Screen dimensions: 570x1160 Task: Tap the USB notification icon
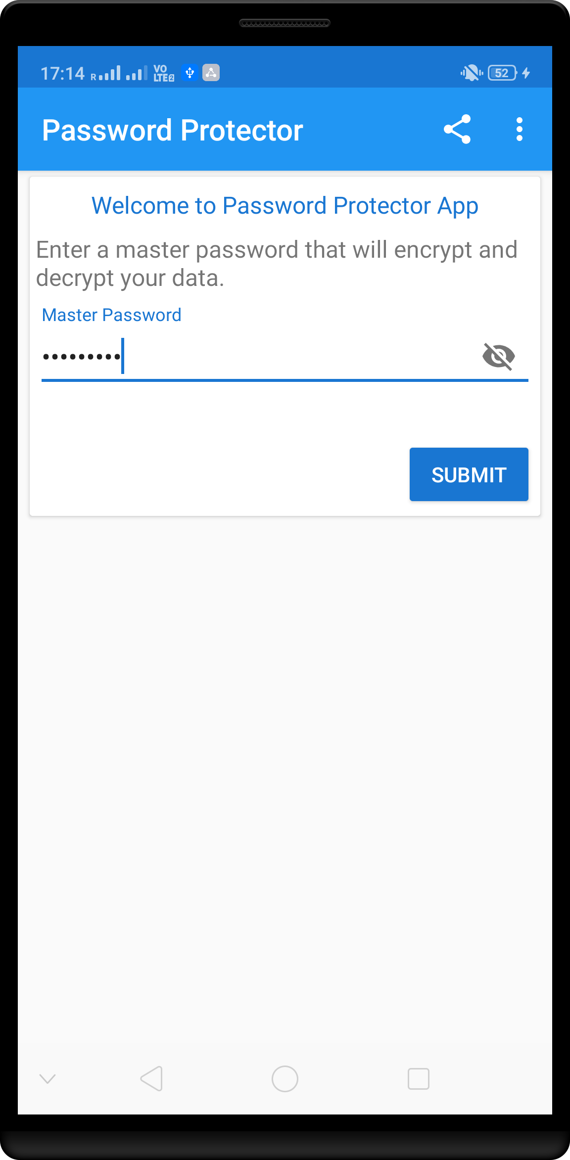tap(190, 73)
